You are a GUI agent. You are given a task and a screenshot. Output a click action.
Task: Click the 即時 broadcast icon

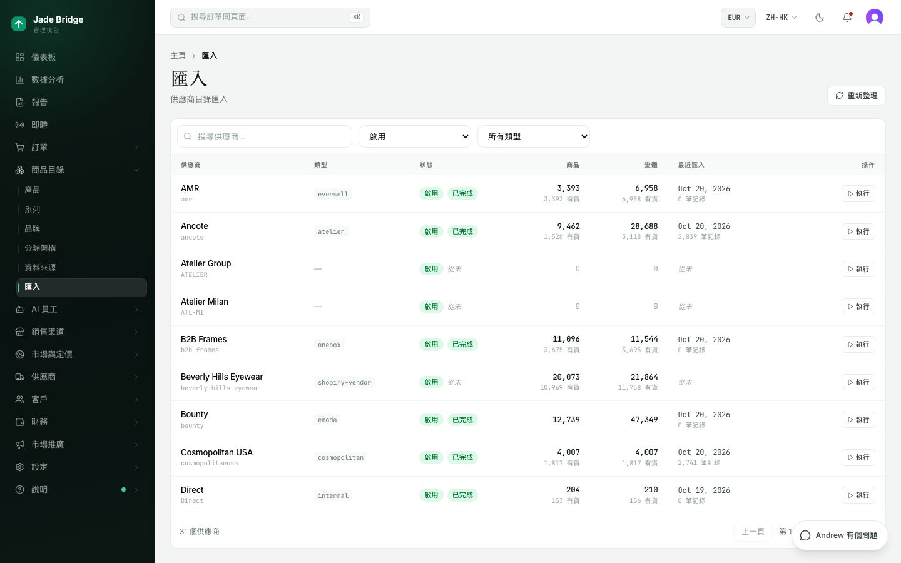(19, 124)
